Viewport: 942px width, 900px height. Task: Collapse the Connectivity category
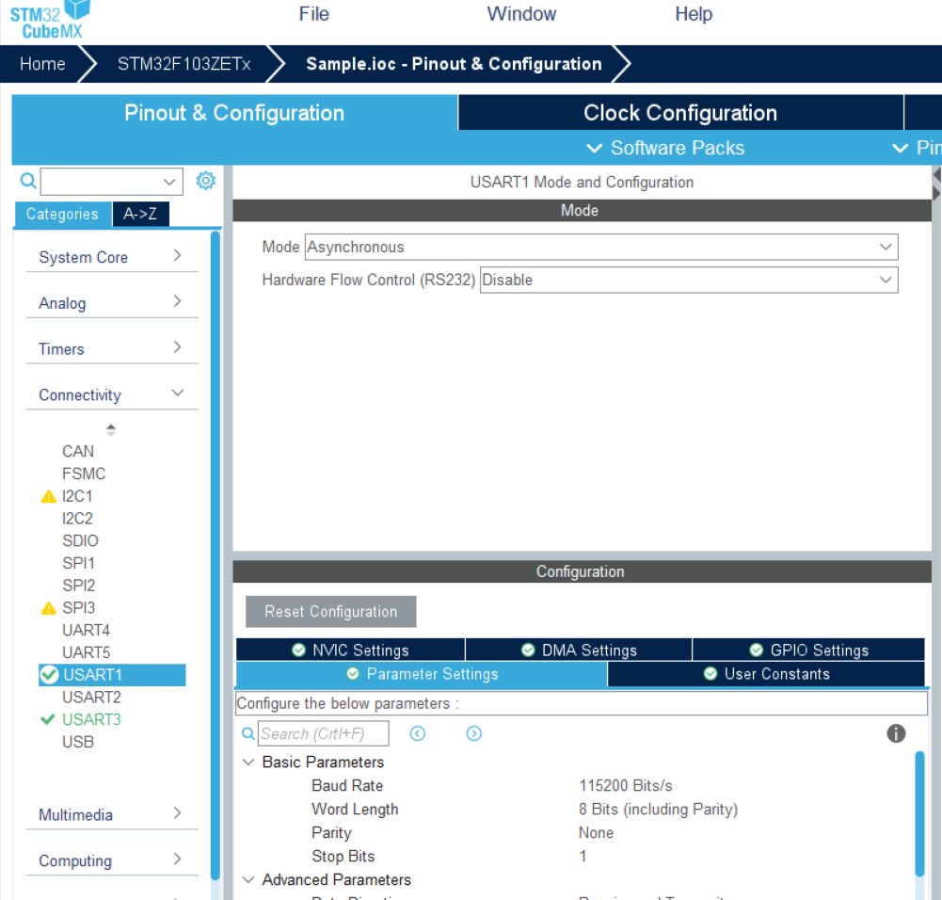point(112,394)
